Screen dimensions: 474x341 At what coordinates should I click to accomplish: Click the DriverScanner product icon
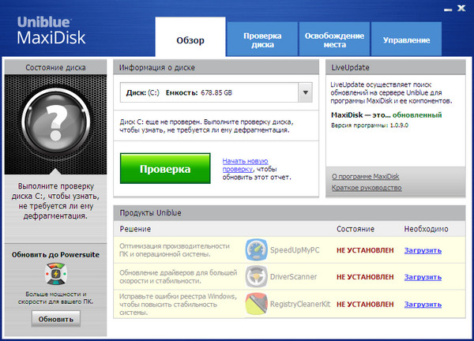257,277
